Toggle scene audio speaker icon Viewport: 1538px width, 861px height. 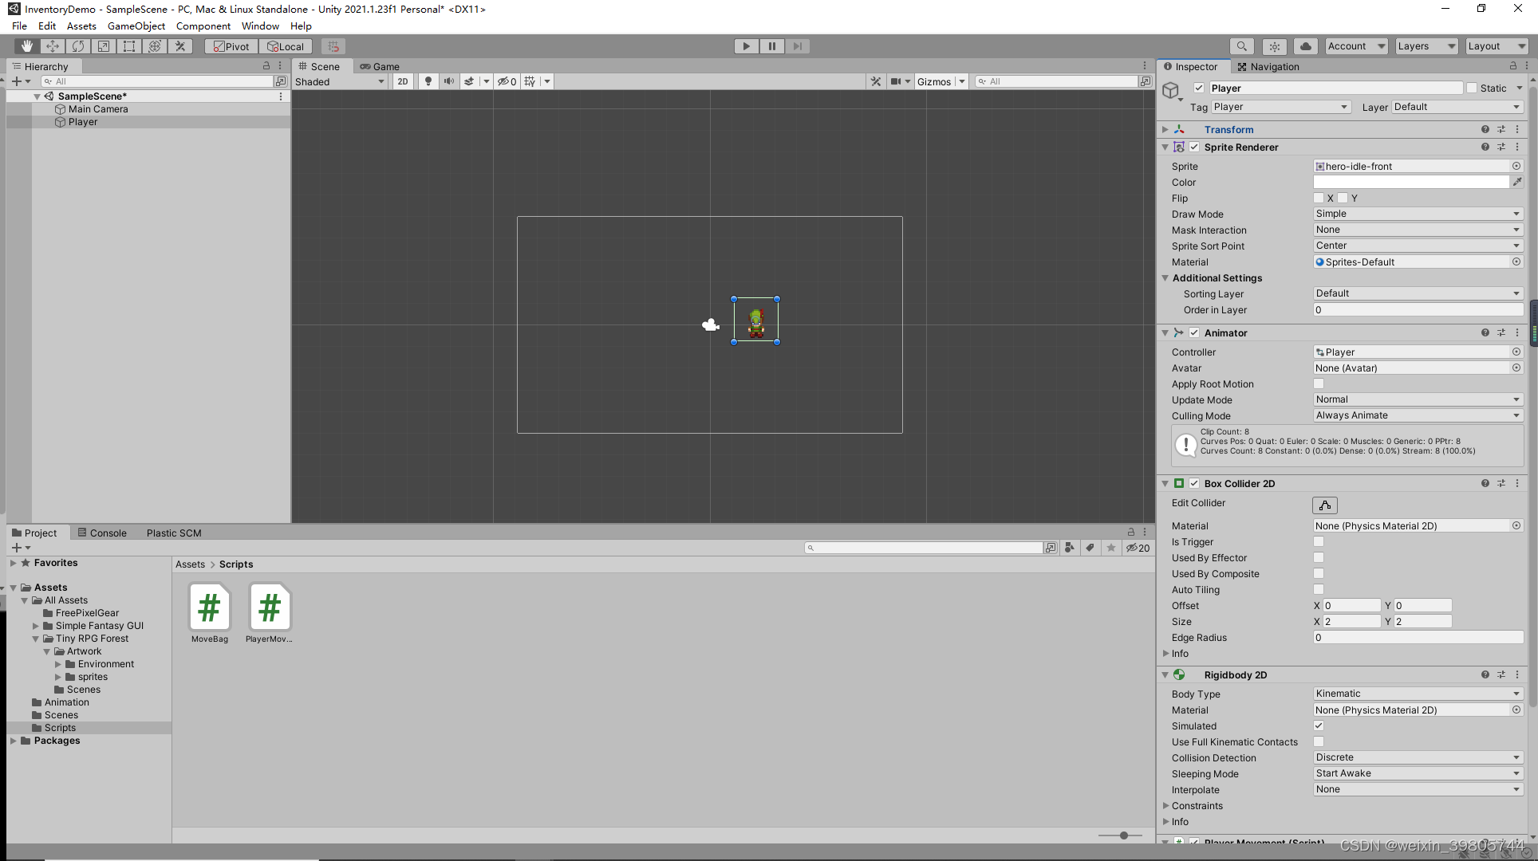click(449, 81)
